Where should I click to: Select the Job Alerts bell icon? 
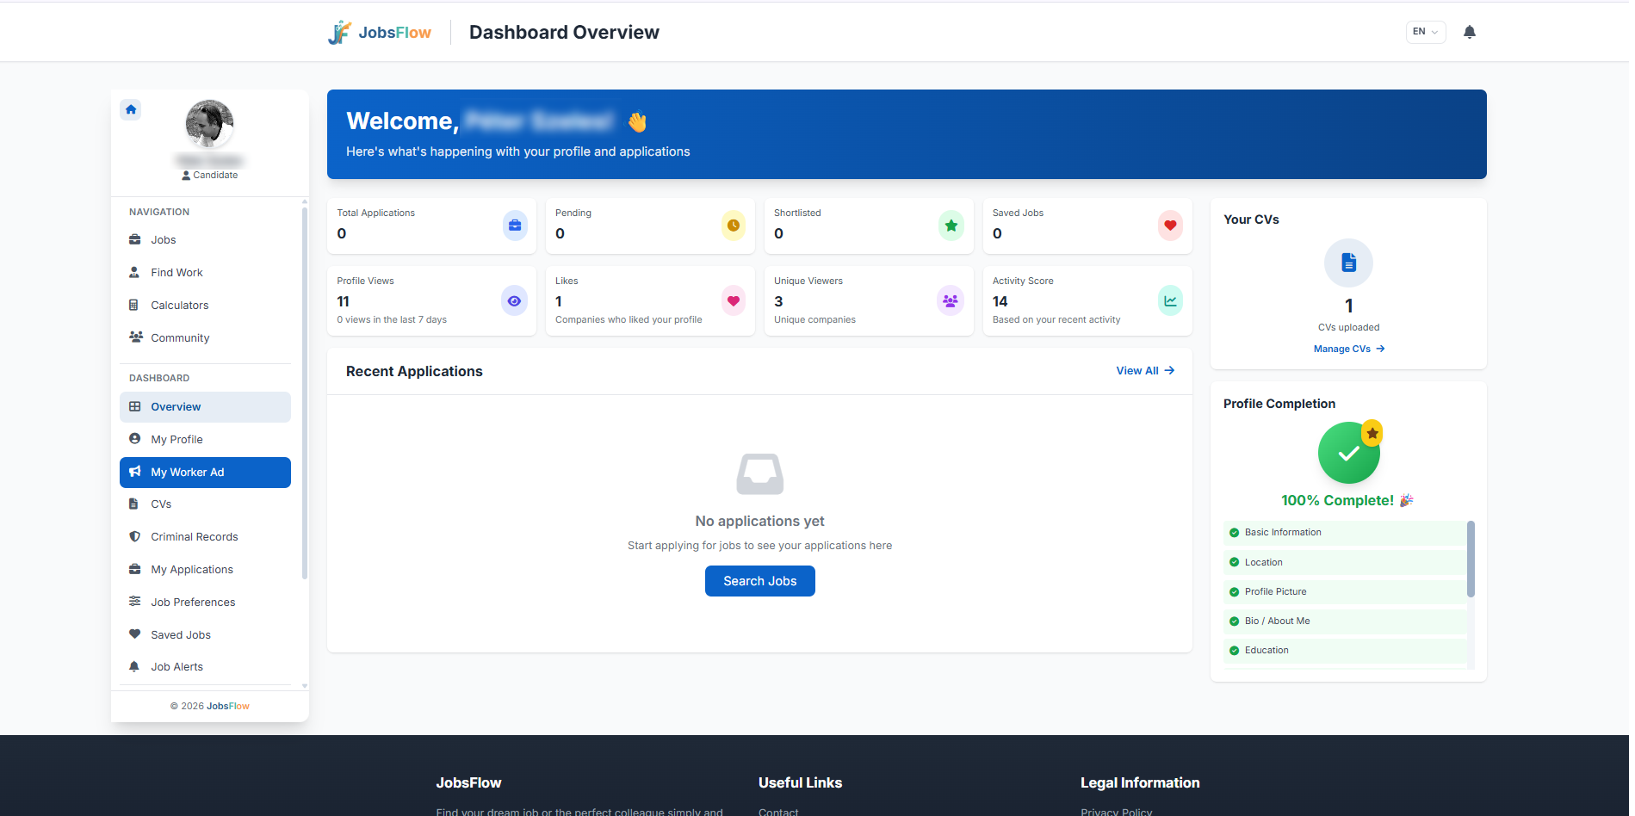135,666
